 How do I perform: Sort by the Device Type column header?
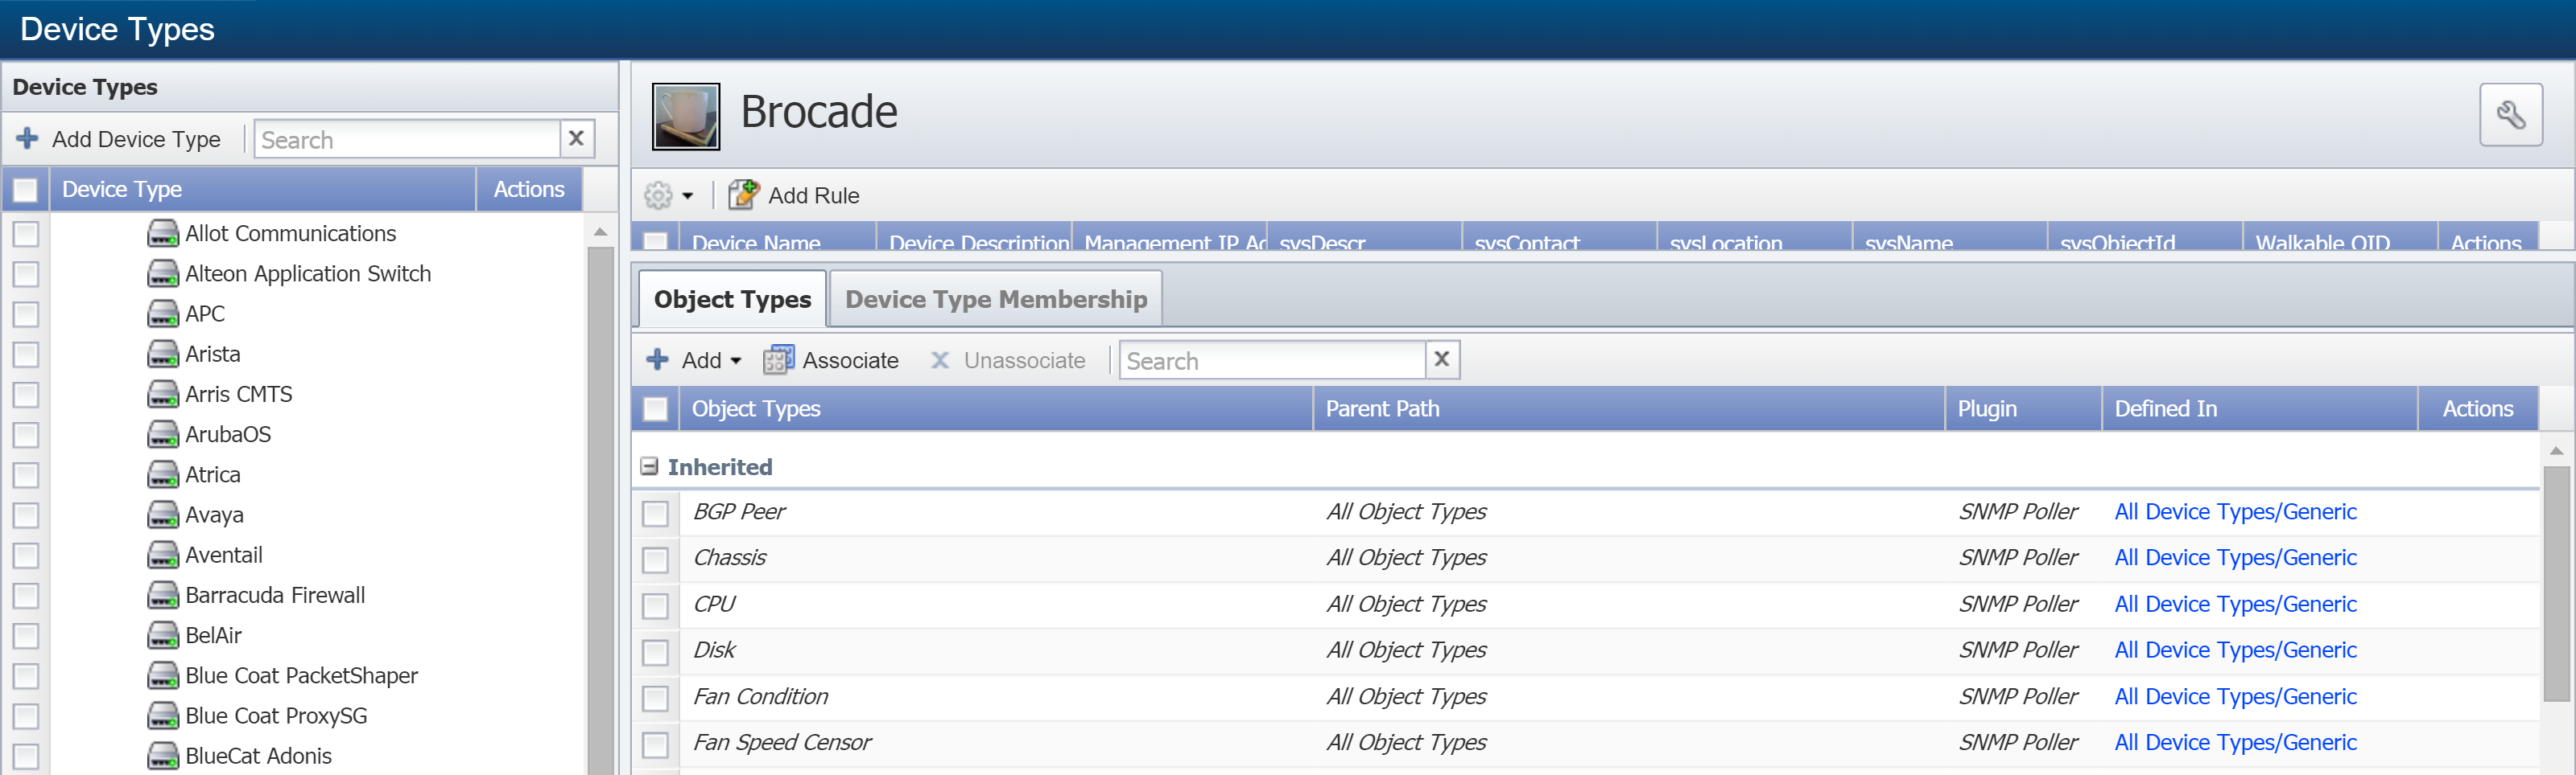click(x=262, y=189)
